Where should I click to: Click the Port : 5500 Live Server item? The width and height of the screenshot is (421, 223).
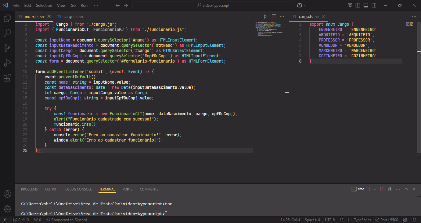point(386,220)
